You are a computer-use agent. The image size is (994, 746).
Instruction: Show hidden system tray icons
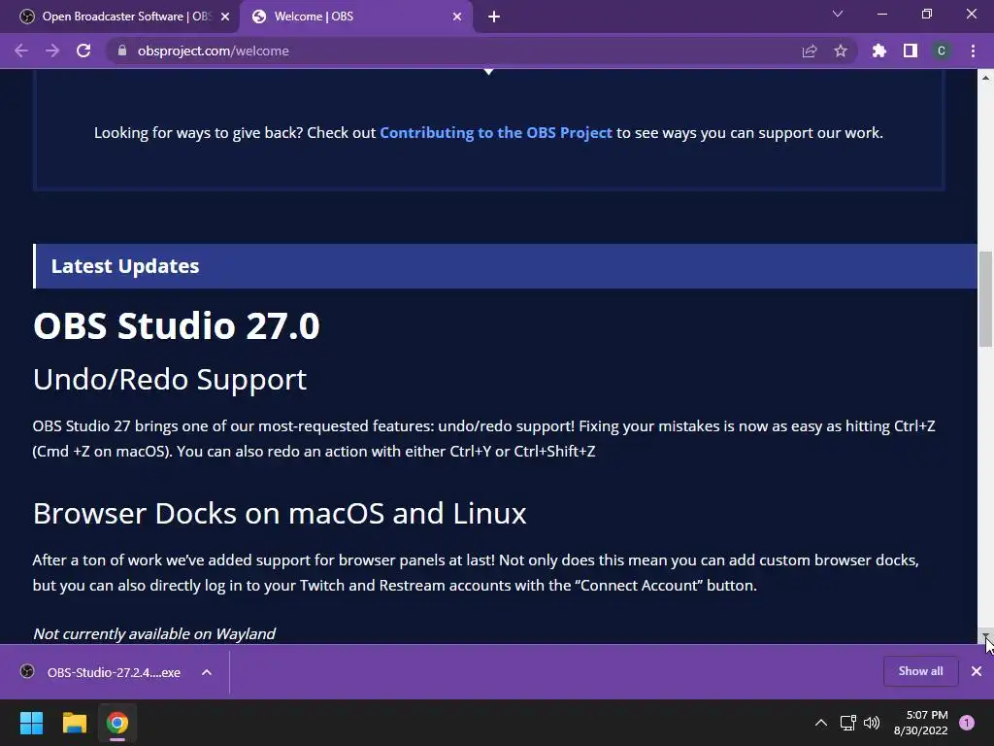821,723
